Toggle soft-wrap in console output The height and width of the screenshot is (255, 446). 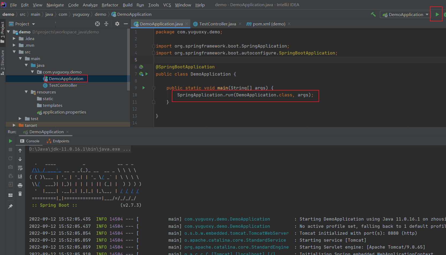(x=20, y=168)
